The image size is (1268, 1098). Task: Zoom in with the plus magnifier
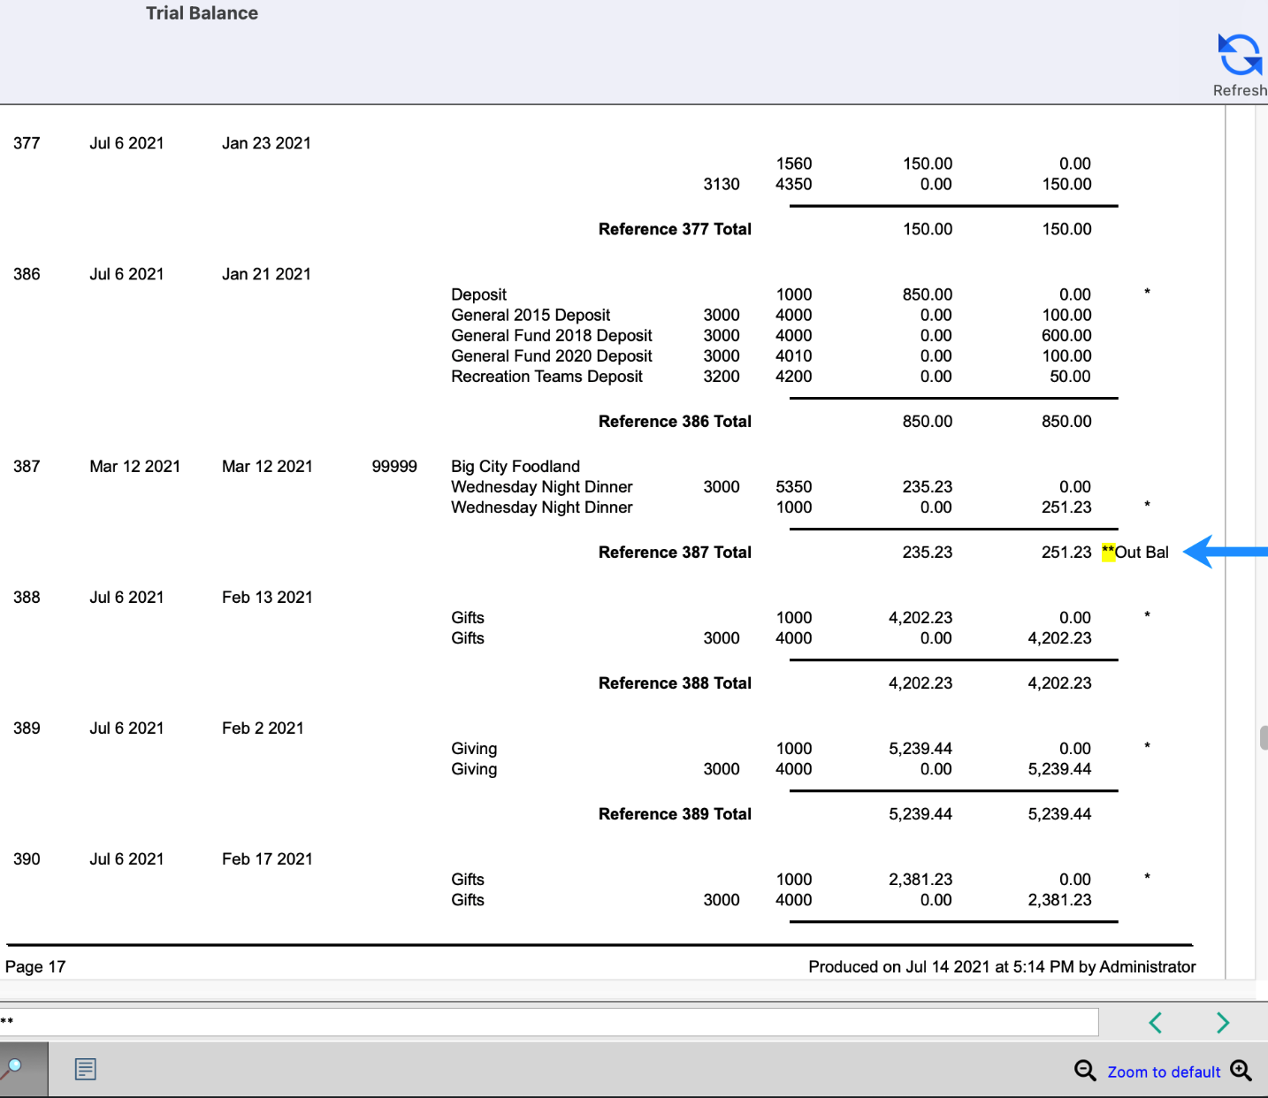coord(1241,1071)
